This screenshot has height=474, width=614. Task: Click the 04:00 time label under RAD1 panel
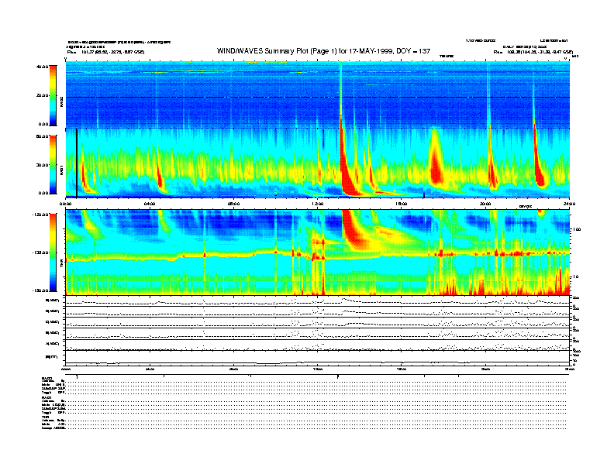[x=150, y=204]
